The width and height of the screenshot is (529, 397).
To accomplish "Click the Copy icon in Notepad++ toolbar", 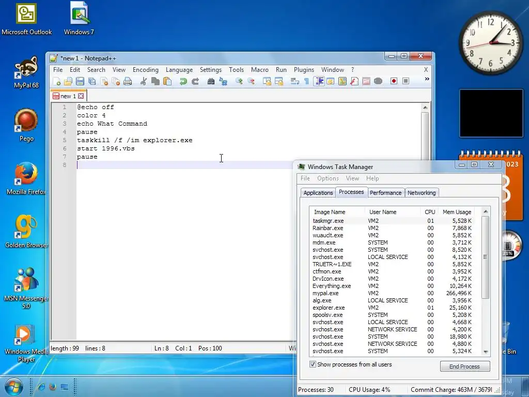I will point(155,81).
